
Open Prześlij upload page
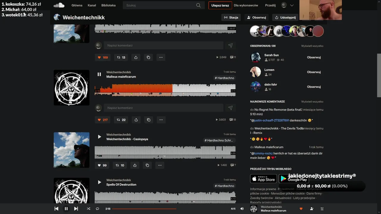tap(270, 5)
